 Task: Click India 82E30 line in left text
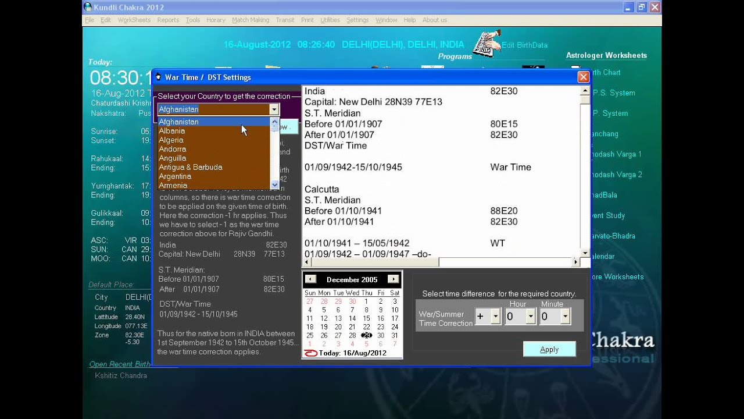pyautogui.click(x=223, y=245)
